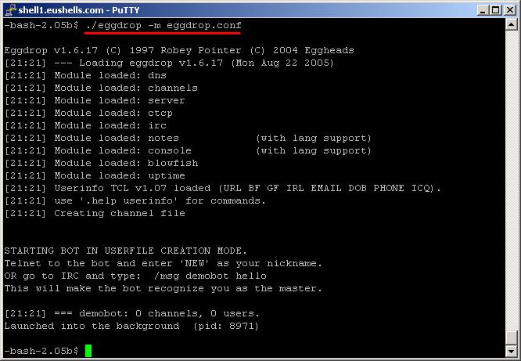Click the shell1.eushells.com title bar text

(79, 10)
